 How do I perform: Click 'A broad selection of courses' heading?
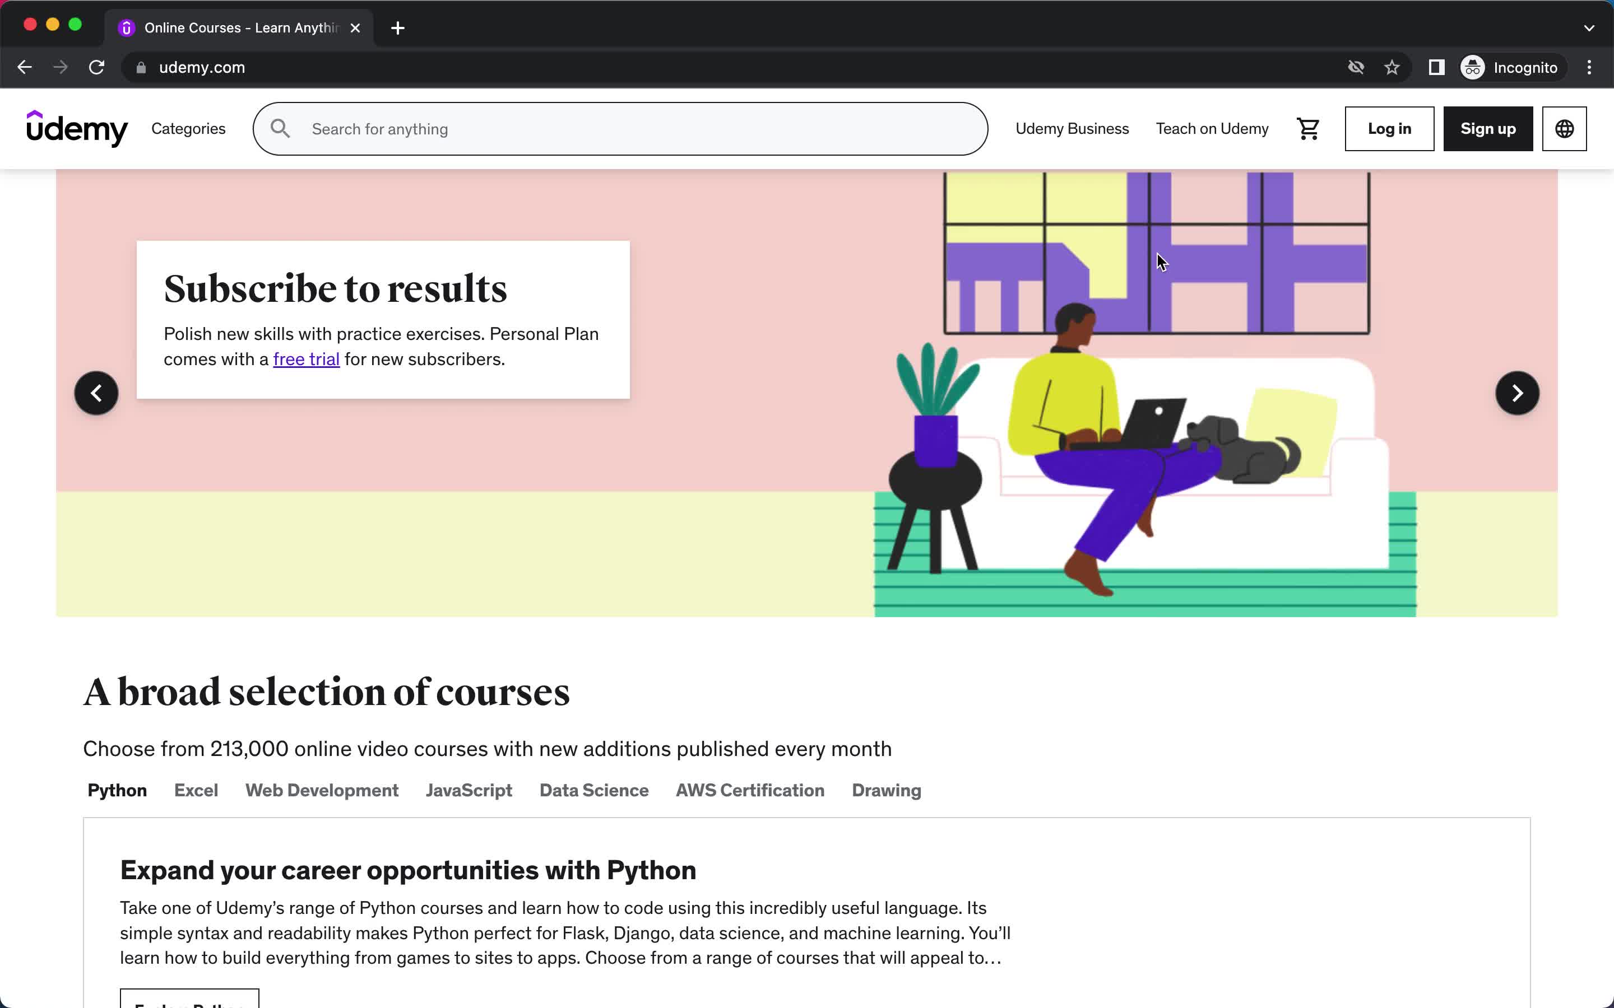coord(326,692)
